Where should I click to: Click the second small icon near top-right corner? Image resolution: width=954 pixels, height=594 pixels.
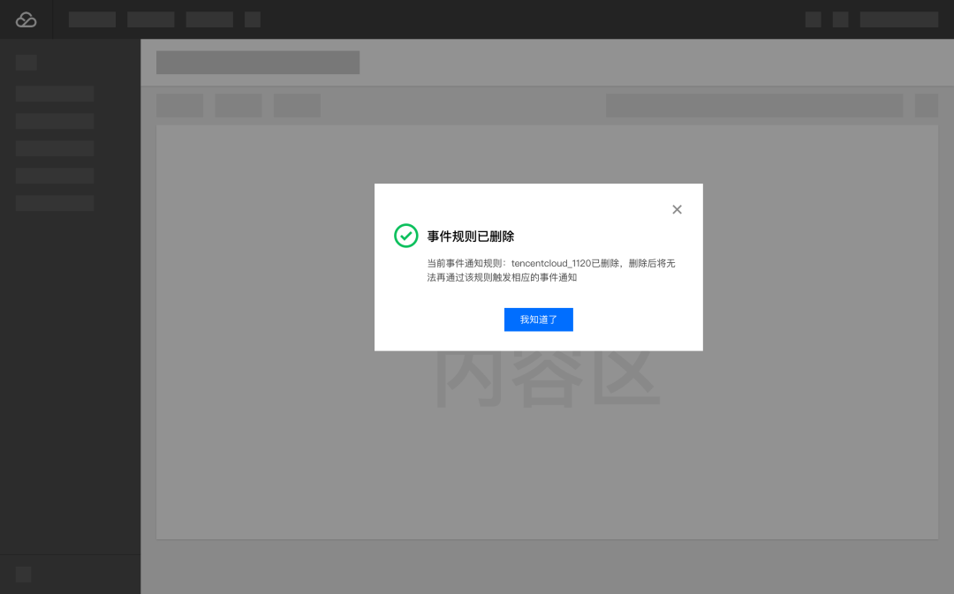point(840,19)
